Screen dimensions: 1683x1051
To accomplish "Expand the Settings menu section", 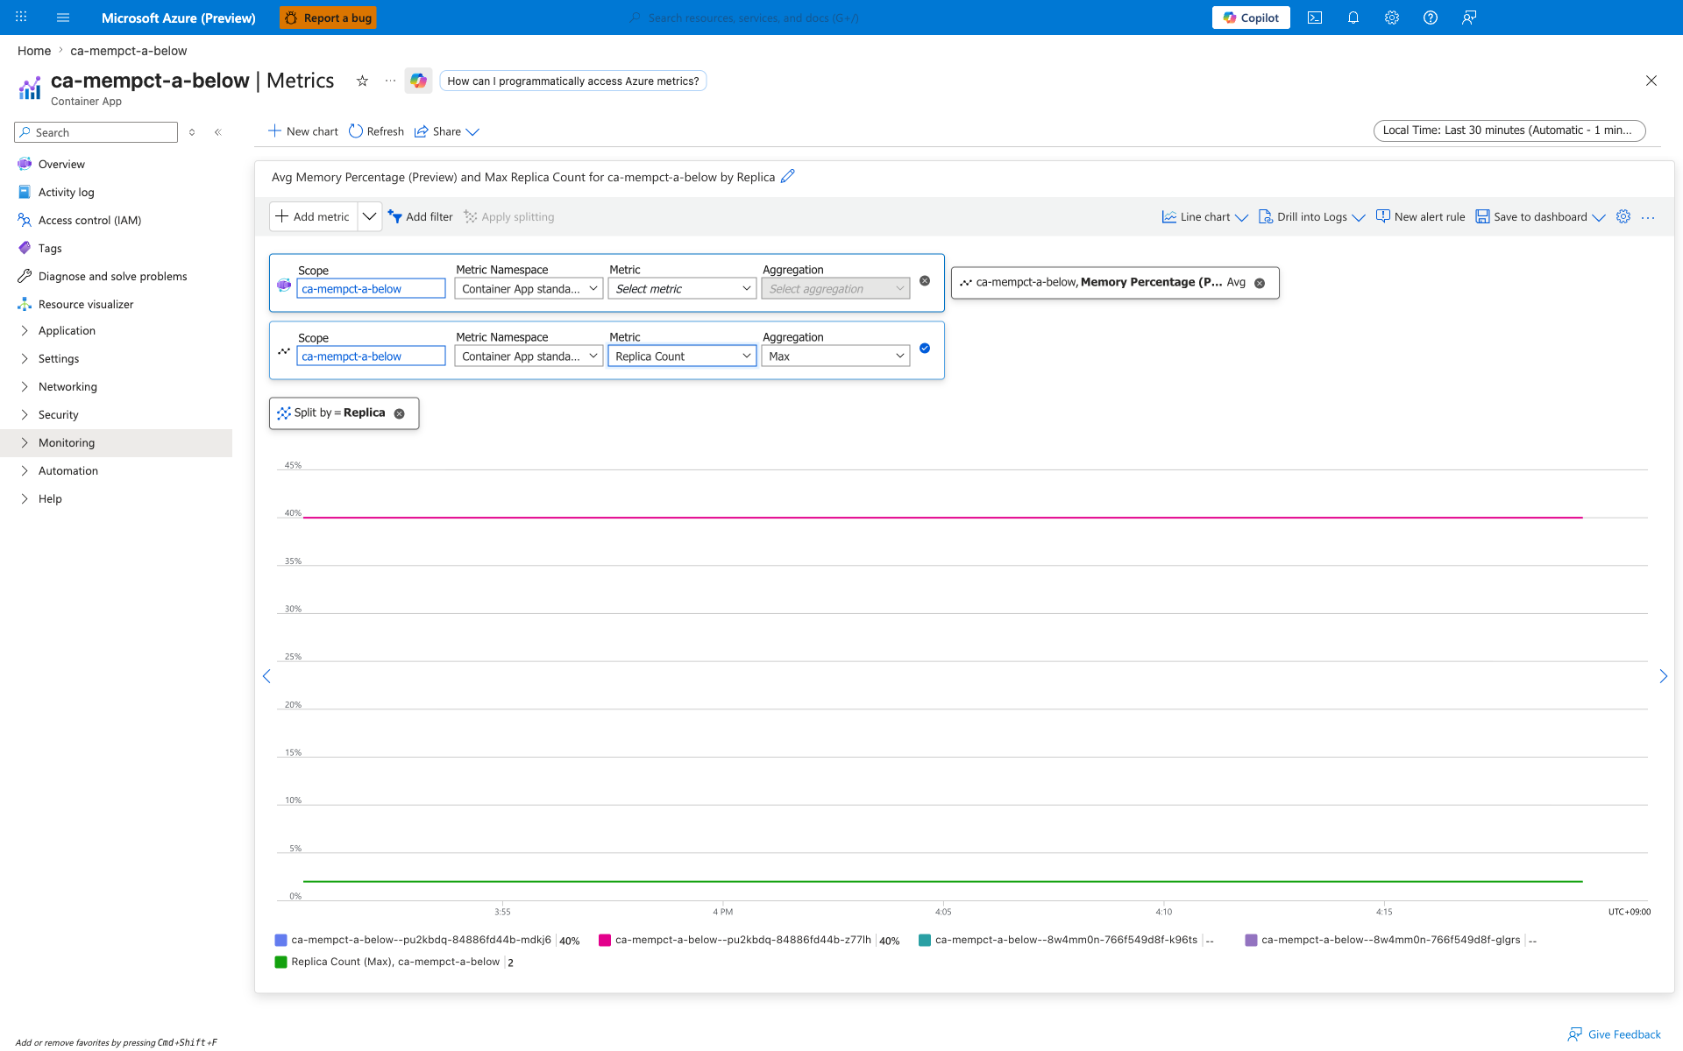I will click(116, 359).
